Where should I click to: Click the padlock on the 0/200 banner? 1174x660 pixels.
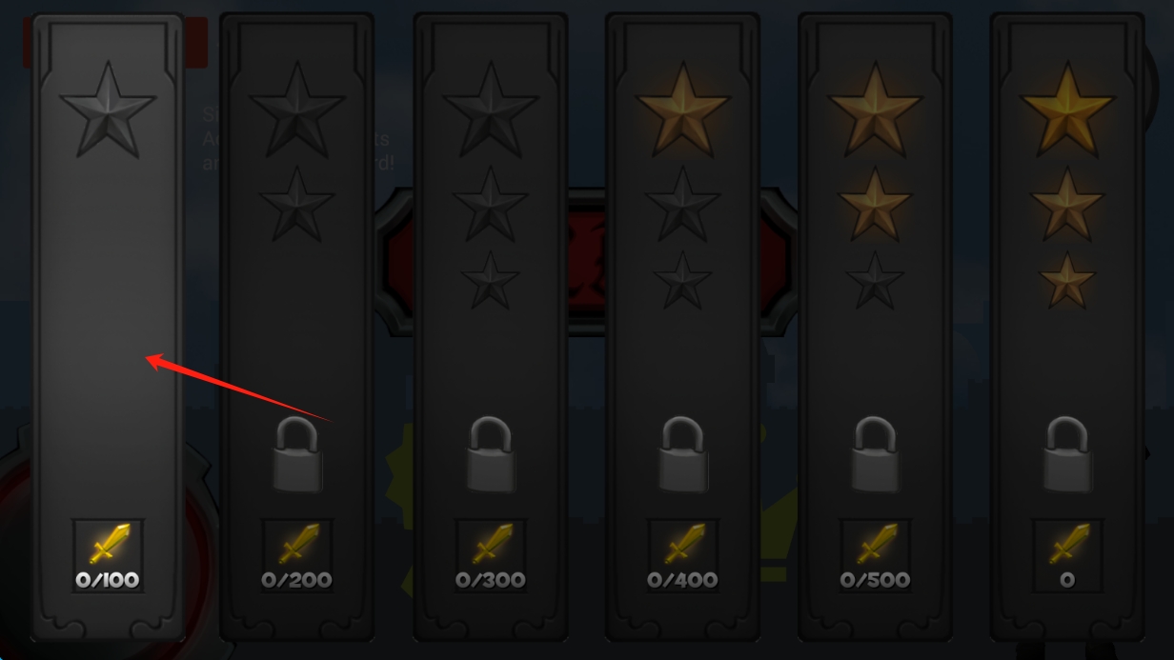(x=298, y=454)
